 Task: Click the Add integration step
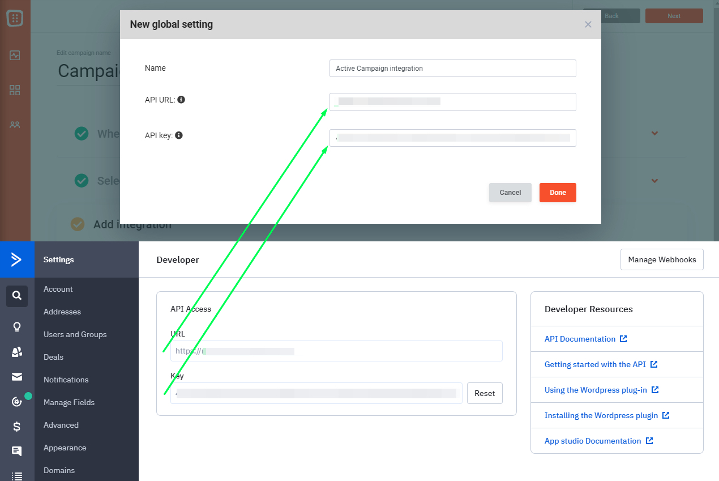coord(132,224)
